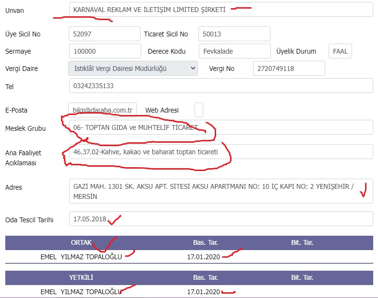Screen dimensions: 378x298
Task: Click the Tel label
Action: (10, 87)
